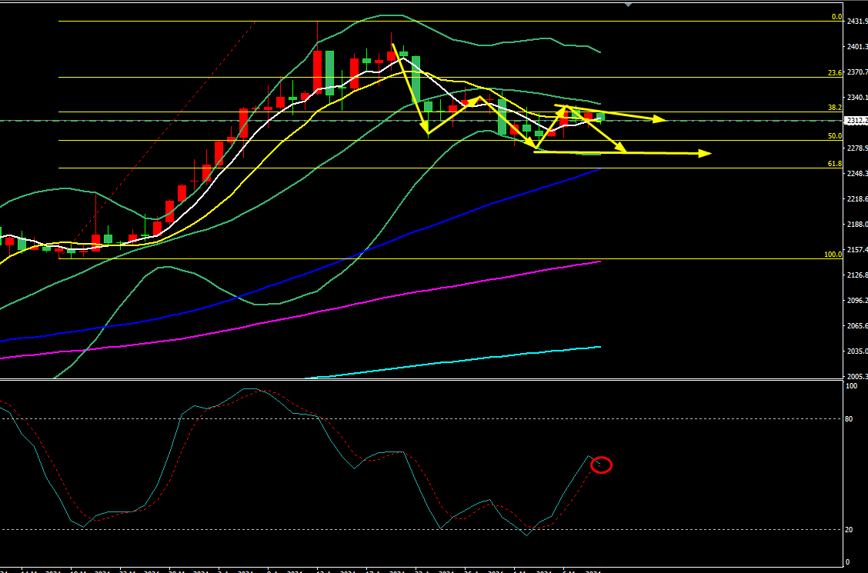Click price scale value 2065.6
Screen dimensions: 868x573
click(857, 326)
